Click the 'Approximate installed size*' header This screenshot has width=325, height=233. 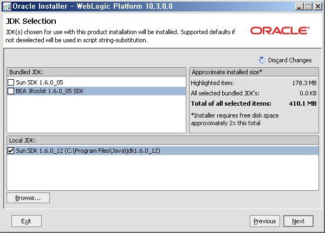pyautogui.click(x=254, y=72)
